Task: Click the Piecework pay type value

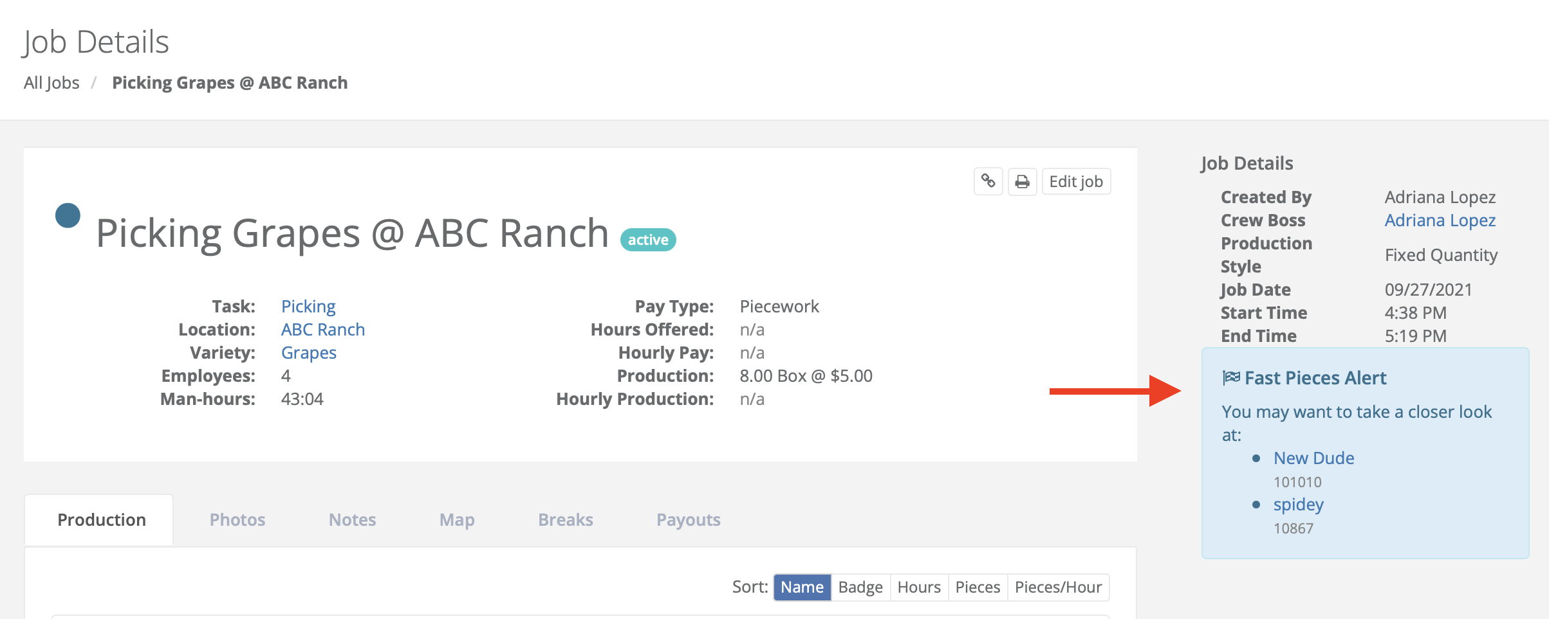Action: pyautogui.click(x=779, y=306)
